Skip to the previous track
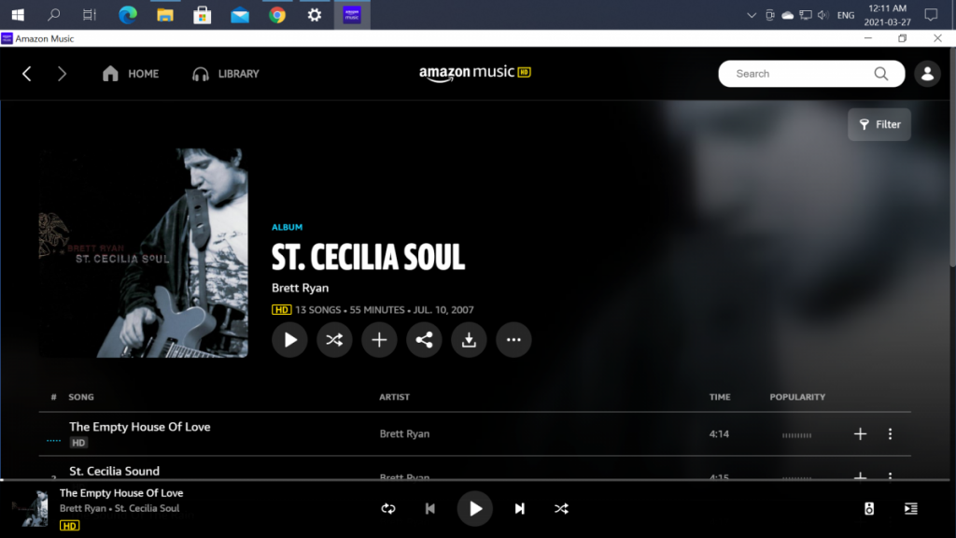Viewport: 956px width, 538px height. tap(429, 509)
